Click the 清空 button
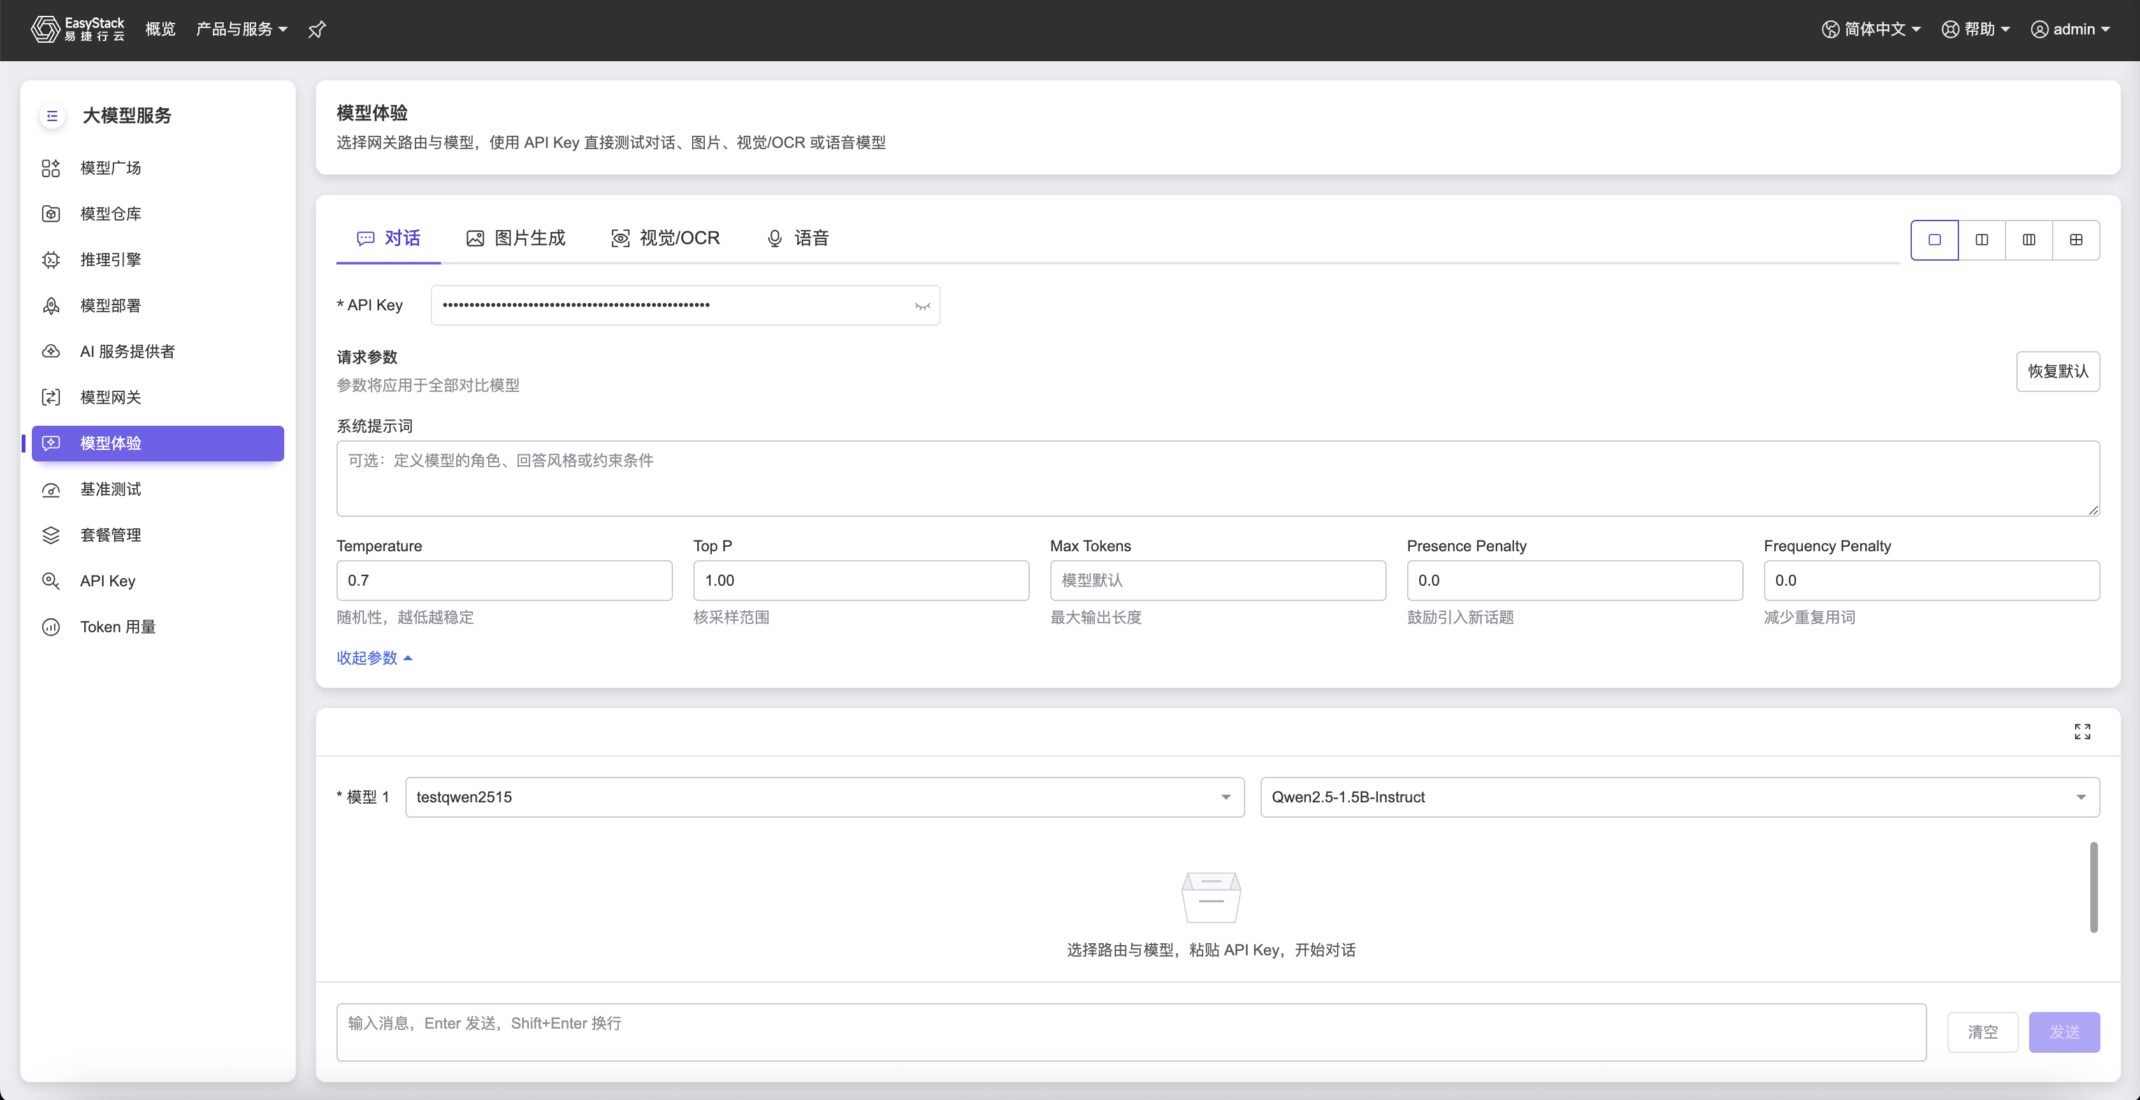Viewport: 2140px width, 1100px height. tap(1982, 1032)
